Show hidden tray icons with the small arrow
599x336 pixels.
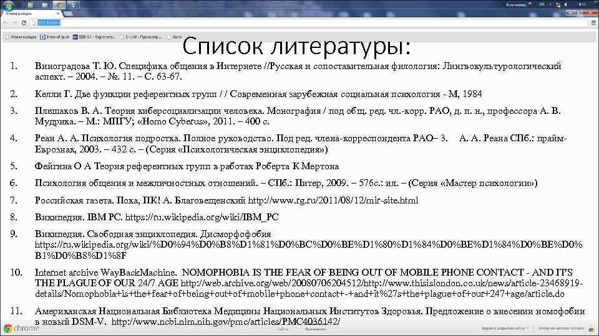[x=550, y=4]
